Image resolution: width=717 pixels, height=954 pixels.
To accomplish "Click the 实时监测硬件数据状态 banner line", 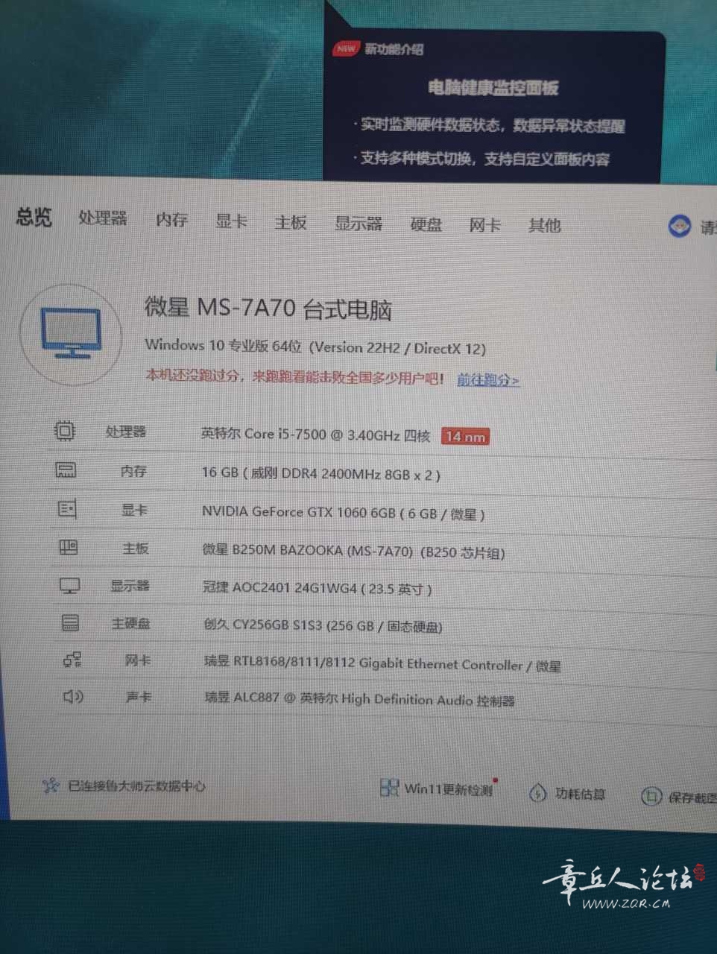I will pos(489,125).
